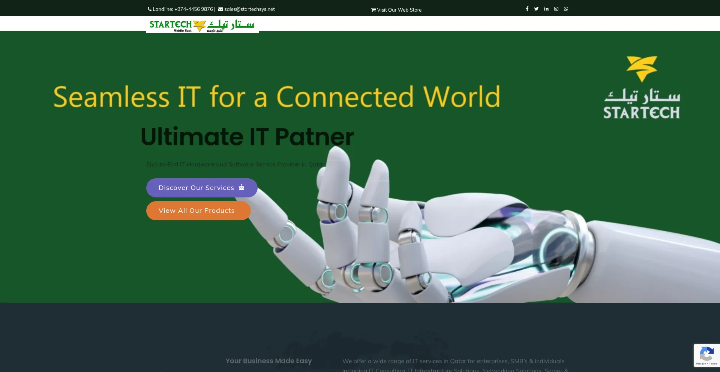Open the Instagram icon in the top bar
The image size is (720, 372).
[x=556, y=9]
